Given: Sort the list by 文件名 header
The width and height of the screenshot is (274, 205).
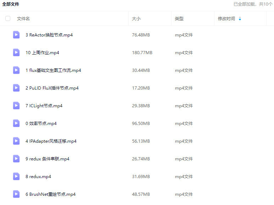Looking at the screenshot, I should 23,19.
